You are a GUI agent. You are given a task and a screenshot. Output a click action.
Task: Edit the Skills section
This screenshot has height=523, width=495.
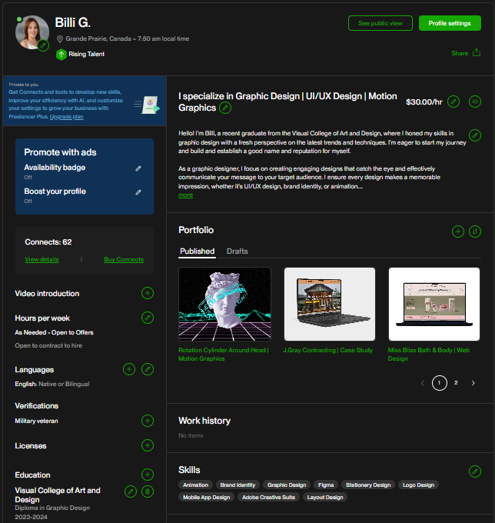point(475,471)
